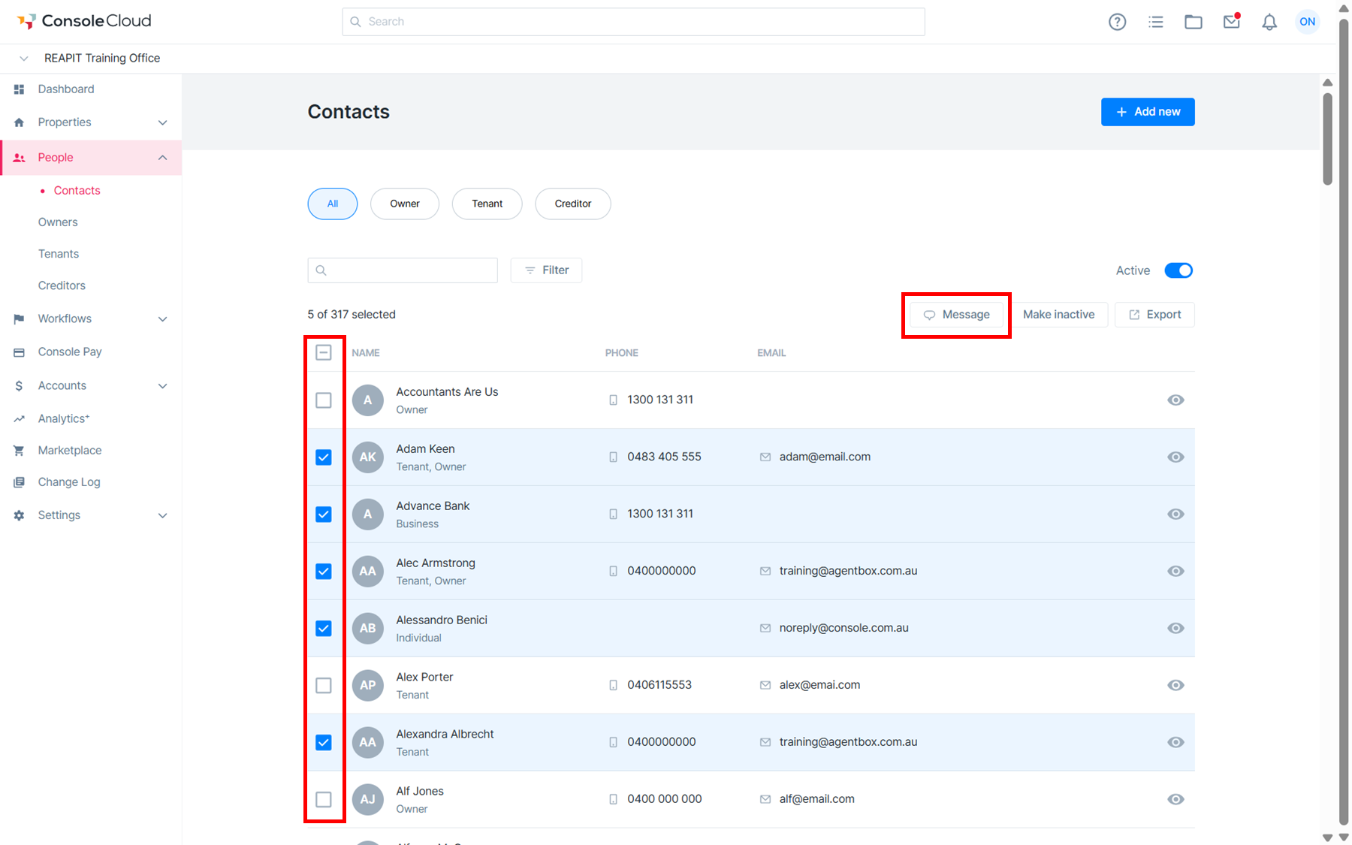
Task: Click the Make inactive button
Action: click(x=1058, y=315)
